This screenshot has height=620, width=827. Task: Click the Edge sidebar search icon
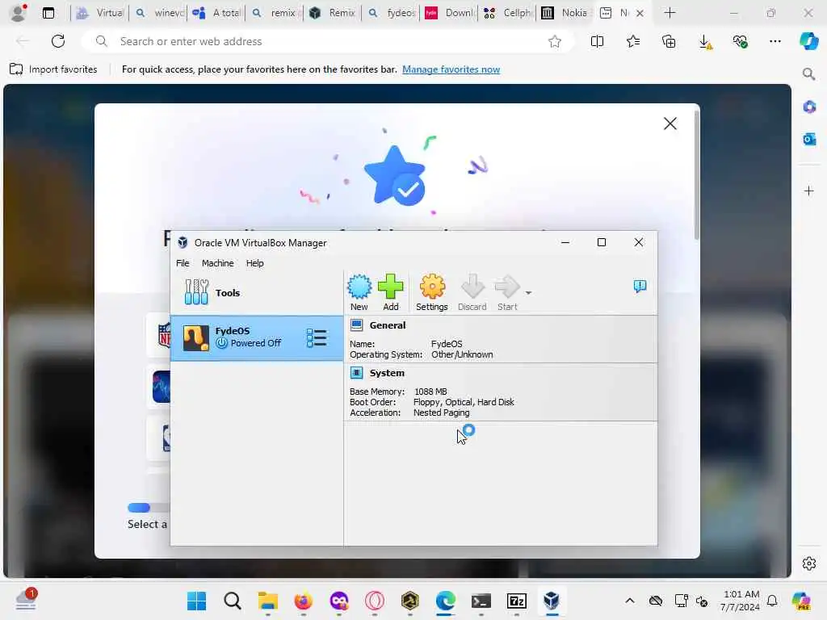coord(808,74)
